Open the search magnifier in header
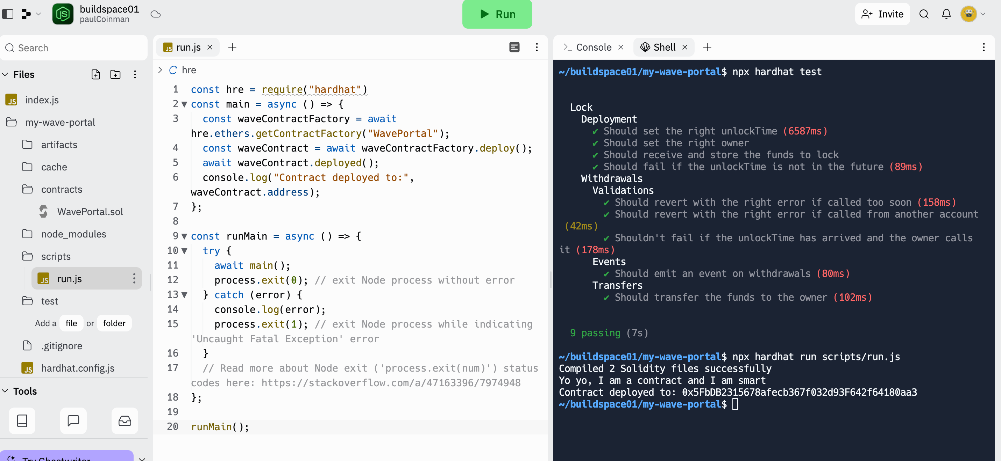 click(924, 14)
